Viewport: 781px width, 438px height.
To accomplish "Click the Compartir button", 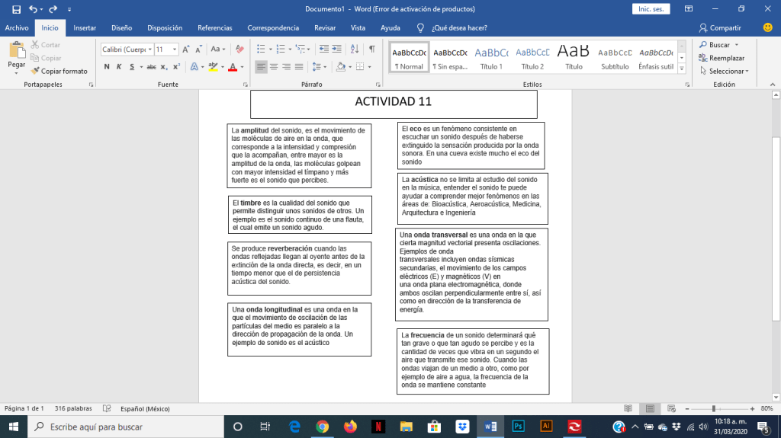I will coord(719,27).
